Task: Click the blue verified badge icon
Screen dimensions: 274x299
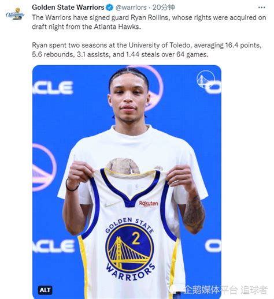Action: 110,8
